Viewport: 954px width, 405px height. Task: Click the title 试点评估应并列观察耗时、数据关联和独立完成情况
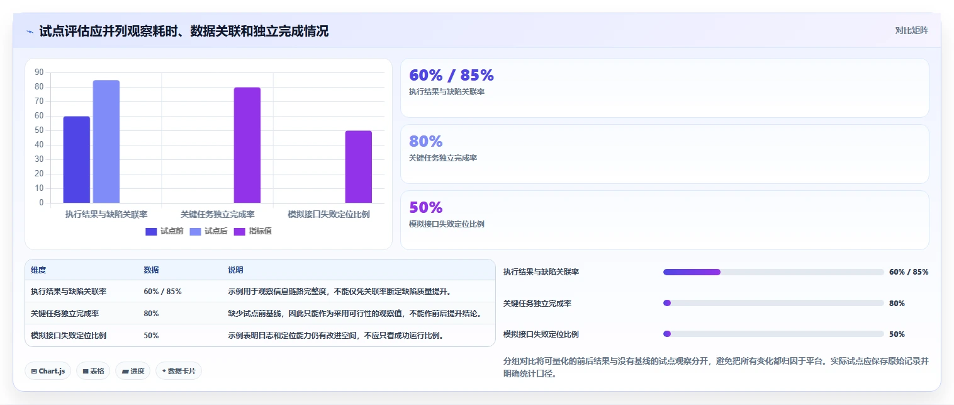(184, 31)
